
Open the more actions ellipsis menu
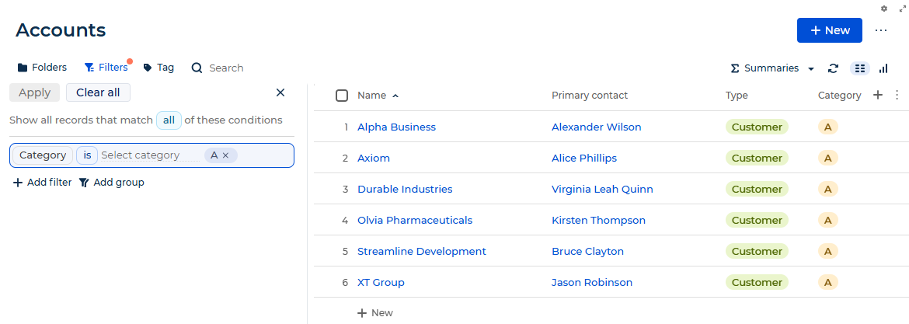click(880, 30)
